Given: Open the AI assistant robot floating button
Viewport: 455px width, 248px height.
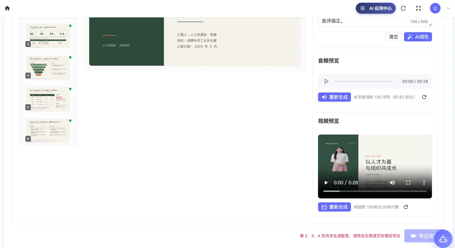Looking at the screenshot, I should (443, 239).
